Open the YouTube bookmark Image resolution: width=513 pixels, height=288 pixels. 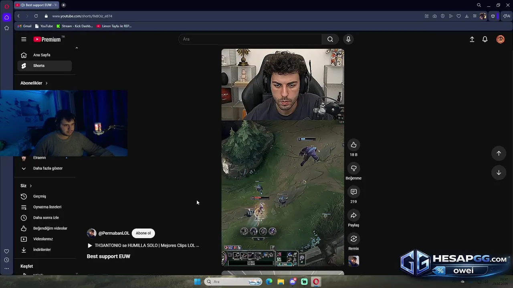[44, 26]
